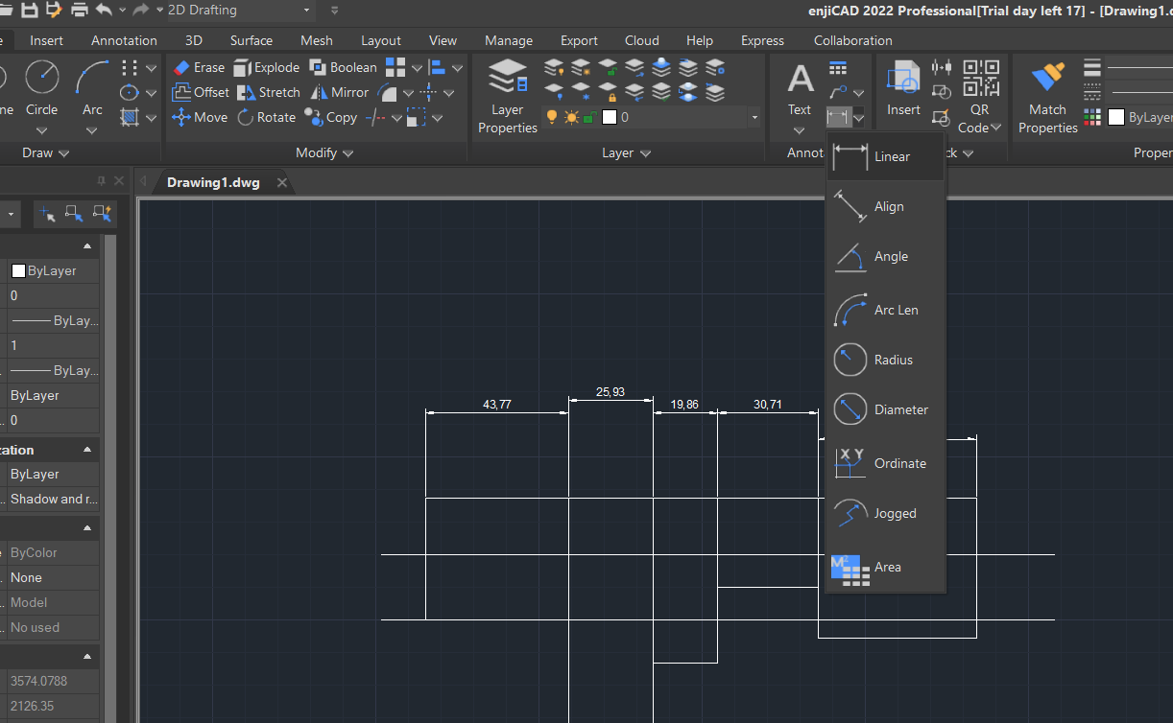Open the Insert ribbon tab

(47, 40)
